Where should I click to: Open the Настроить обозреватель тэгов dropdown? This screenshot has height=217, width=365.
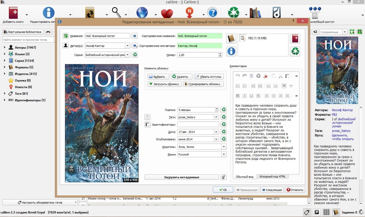pyautogui.click(x=40, y=203)
